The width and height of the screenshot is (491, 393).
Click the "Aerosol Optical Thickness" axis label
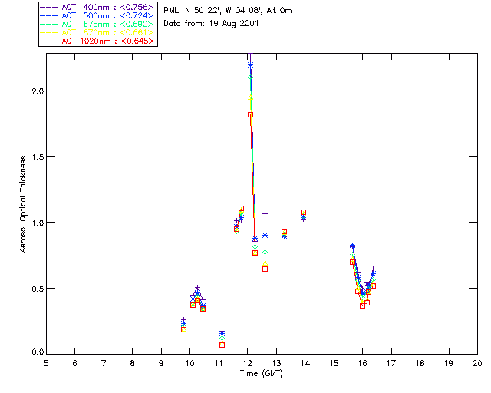(23, 204)
